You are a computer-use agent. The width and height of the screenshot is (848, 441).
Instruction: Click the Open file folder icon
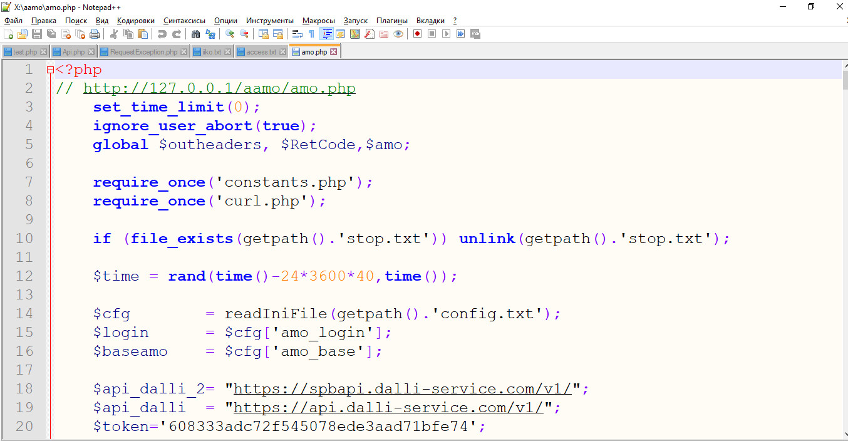pos(23,34)
